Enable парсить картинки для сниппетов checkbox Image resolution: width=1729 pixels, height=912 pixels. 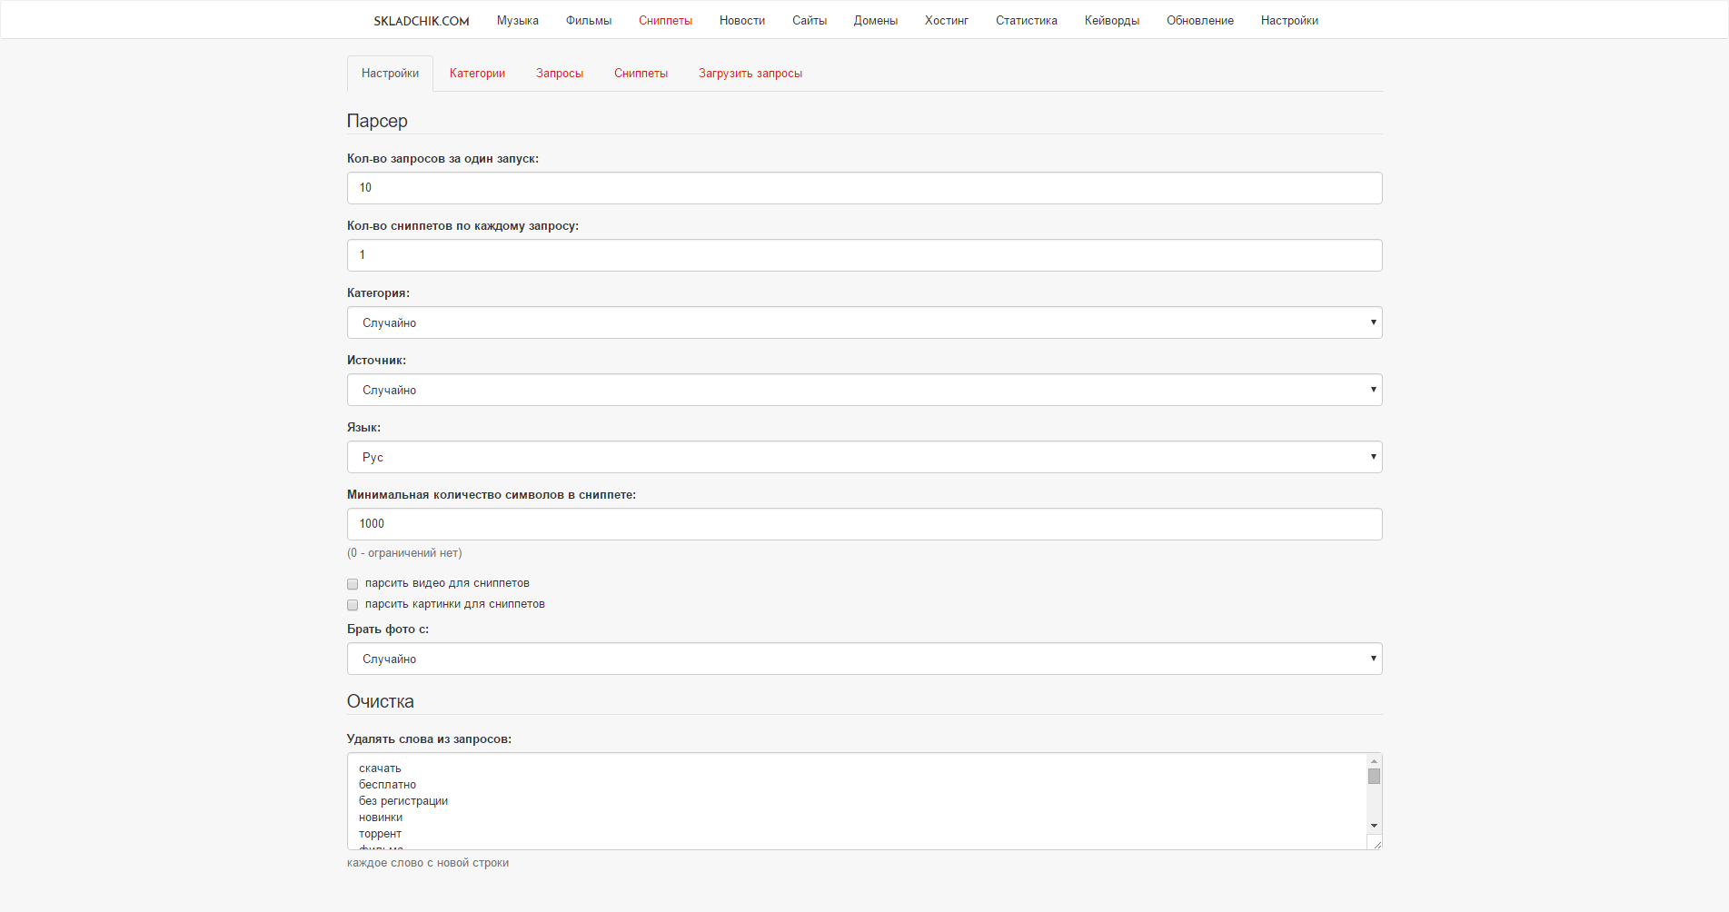point(353,605)
